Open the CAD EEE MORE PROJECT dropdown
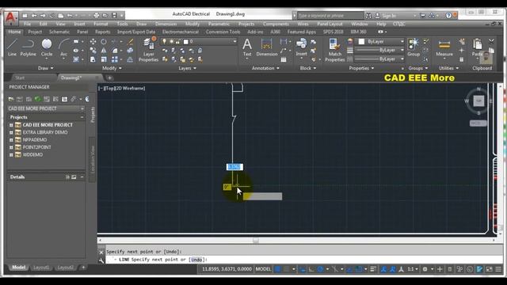Image resolution: width=507 pixels, height=285 pixels. tap(46, 108)
